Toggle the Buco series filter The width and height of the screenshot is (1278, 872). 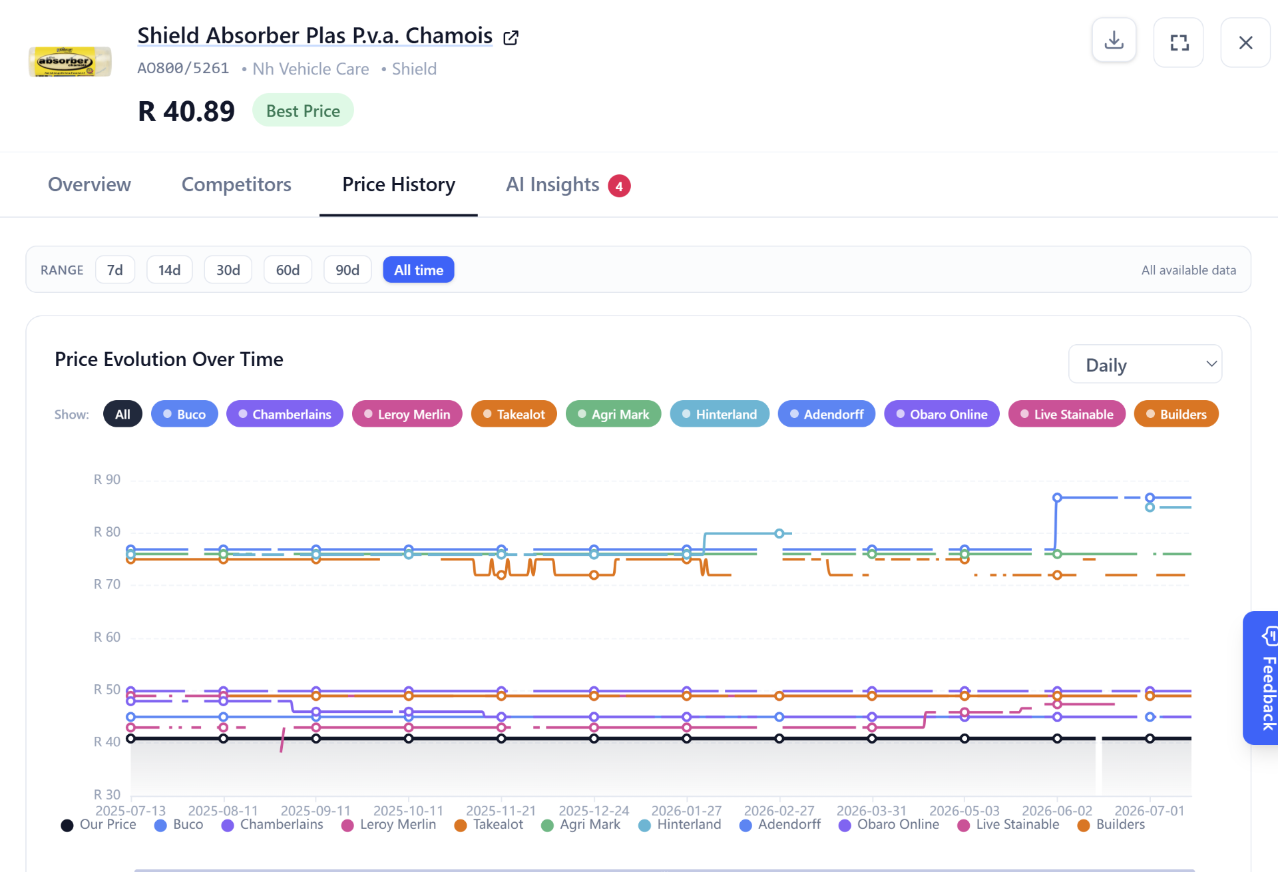184,414
